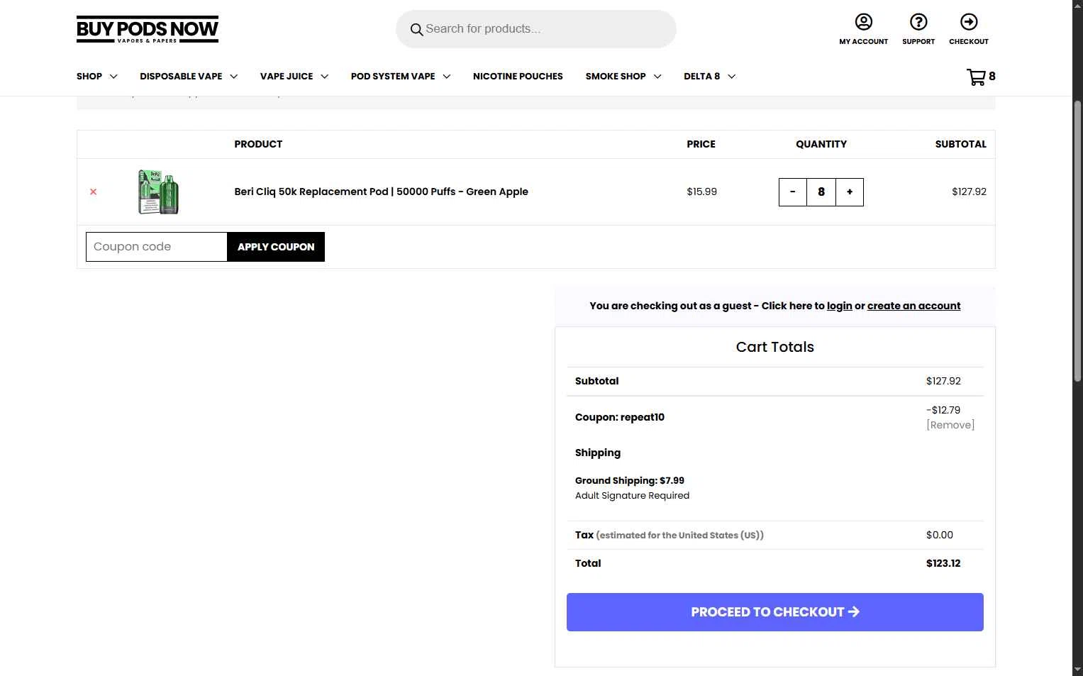Click the $127.92 row subtotal in the product table

pos(969,192)
